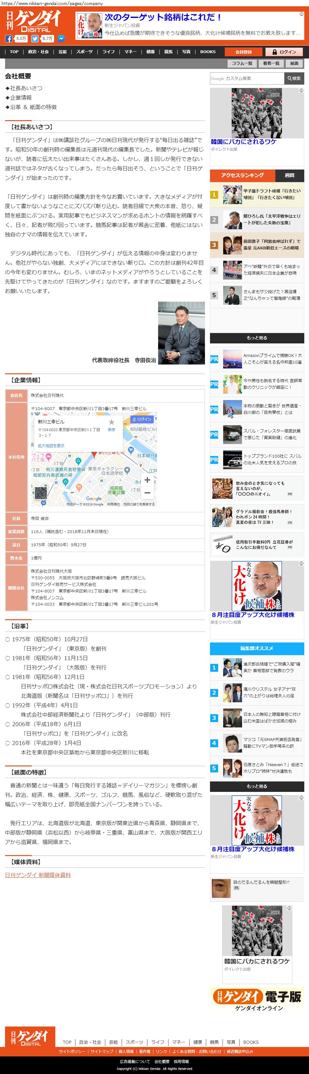
Task: Zoom in with map plus button
Action: [x=147, y=480]
